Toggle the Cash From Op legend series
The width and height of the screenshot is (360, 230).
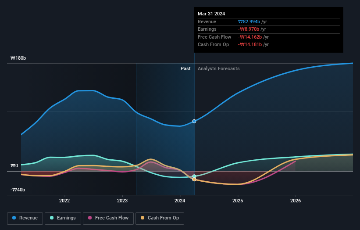[x=160, y=218]
